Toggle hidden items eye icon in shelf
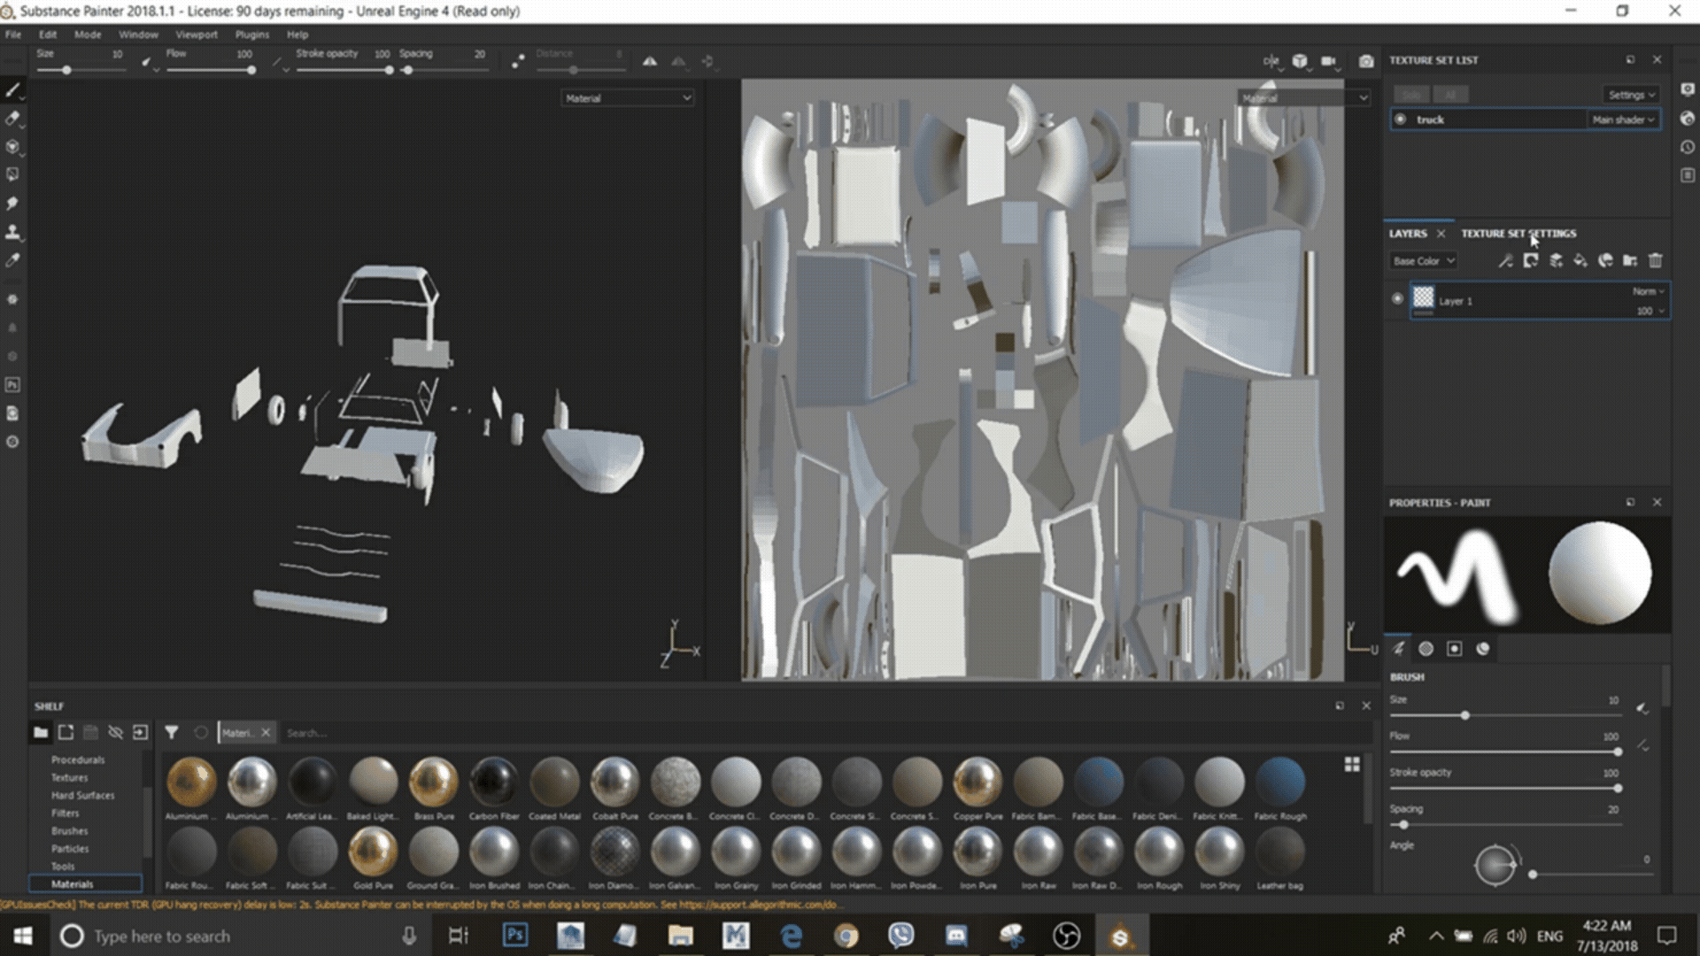Screen dimensions: 1700x956 (x=115, y=732)
